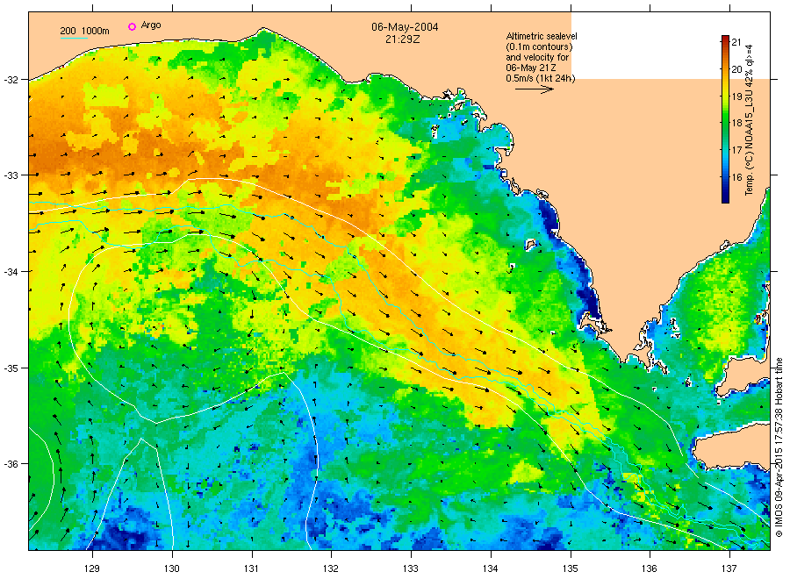Click the '18' label on color bar

tap(736, 123)
